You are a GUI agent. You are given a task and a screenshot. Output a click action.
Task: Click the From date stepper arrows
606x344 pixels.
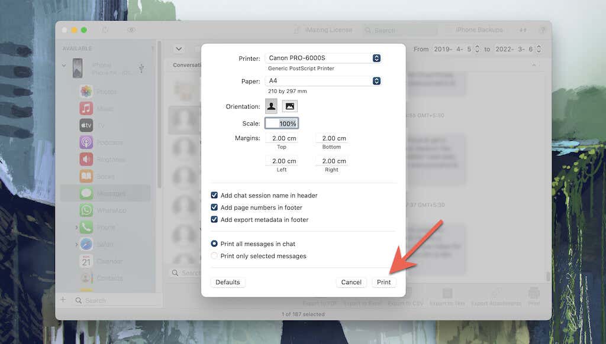[477, 49]
